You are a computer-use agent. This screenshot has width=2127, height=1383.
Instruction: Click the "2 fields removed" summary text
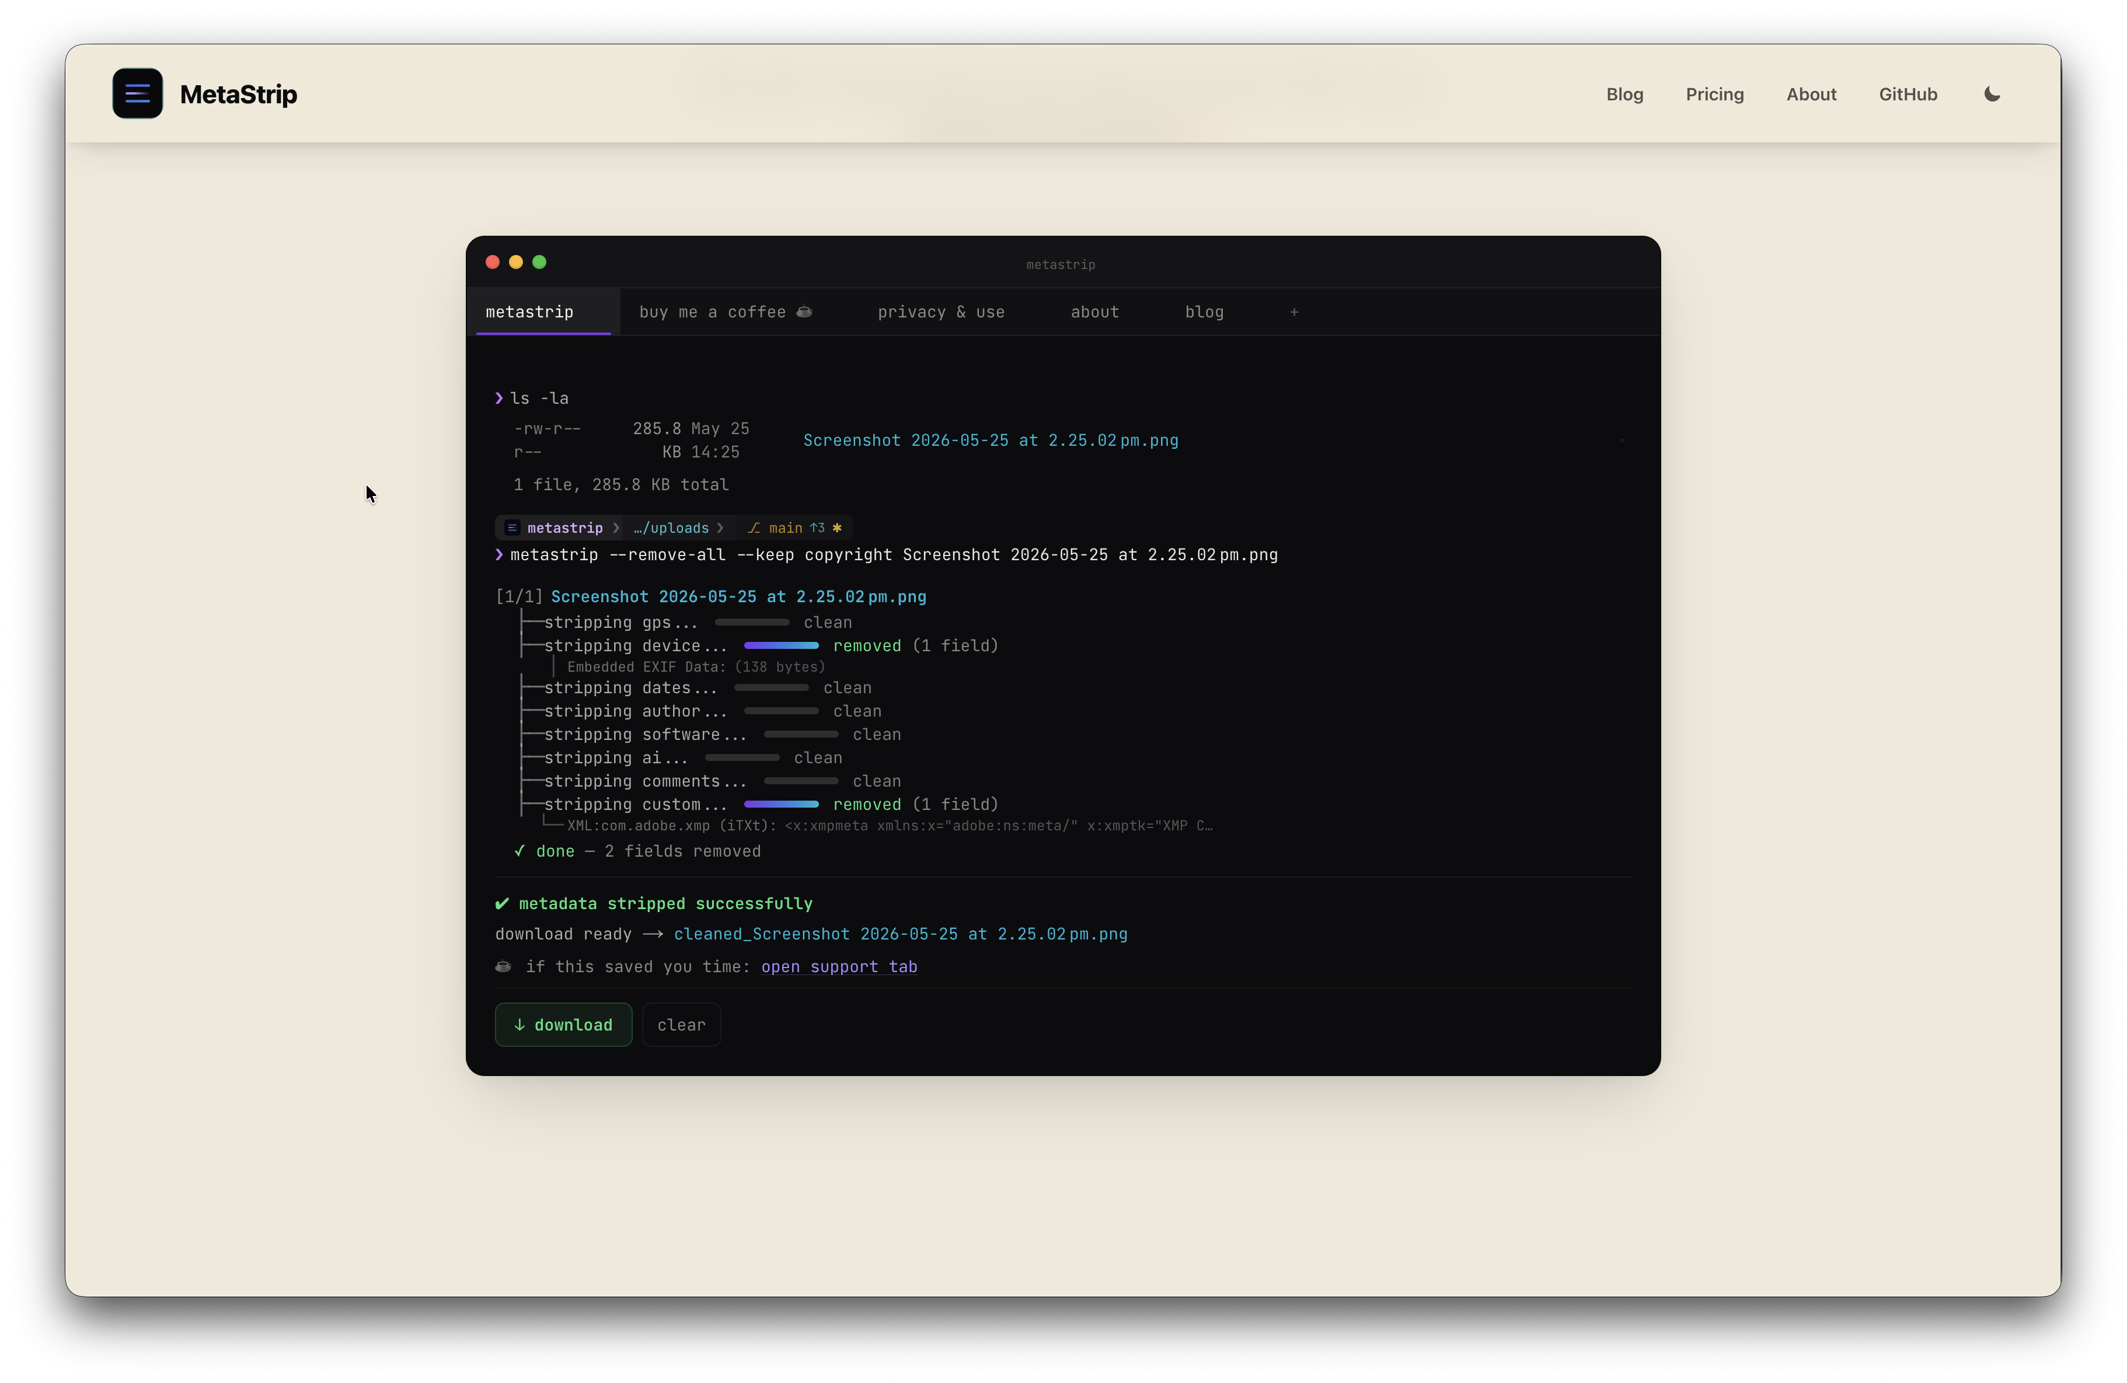pyautogui.click(x=683, y=851)
